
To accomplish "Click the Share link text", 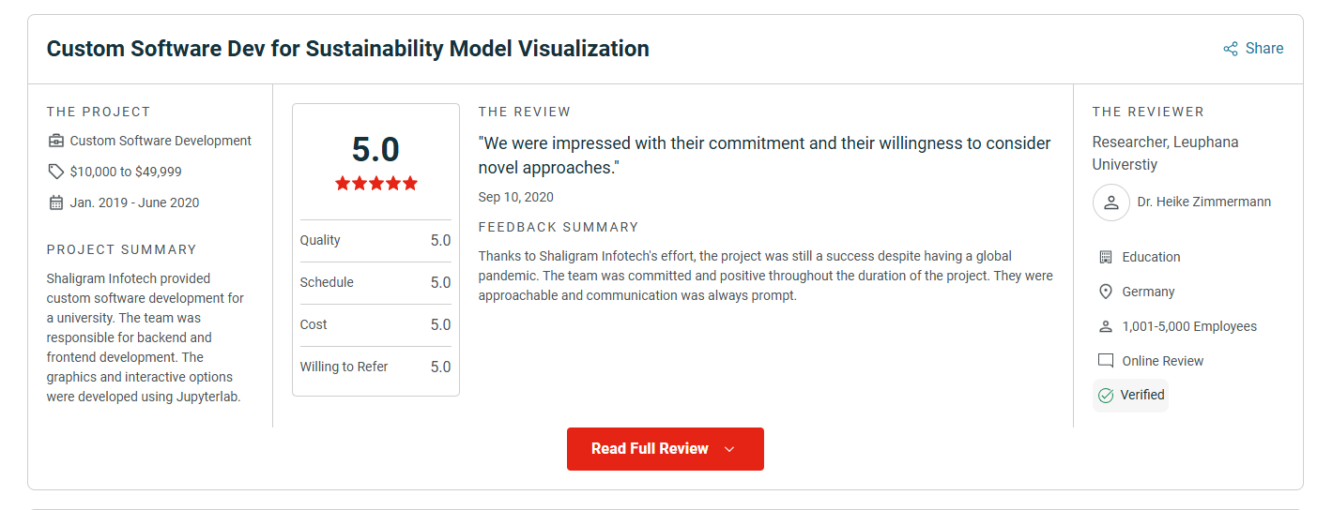I will click(1264, 49).
